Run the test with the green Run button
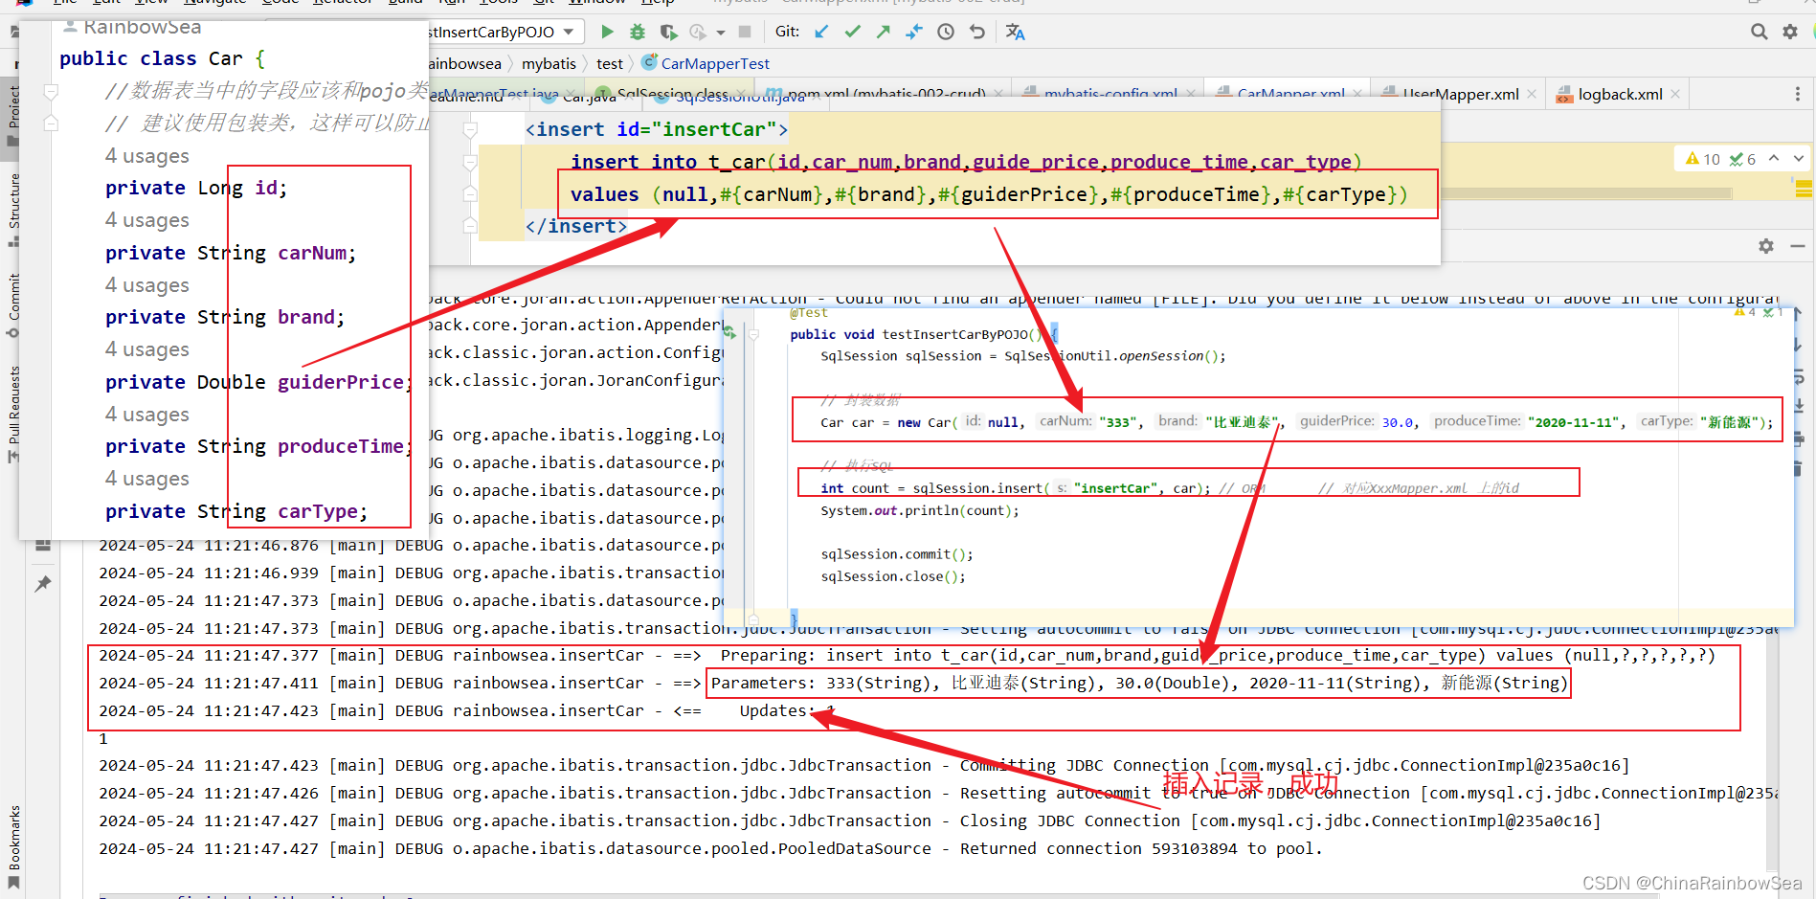The image size is (1816, 899). point(607,32)
